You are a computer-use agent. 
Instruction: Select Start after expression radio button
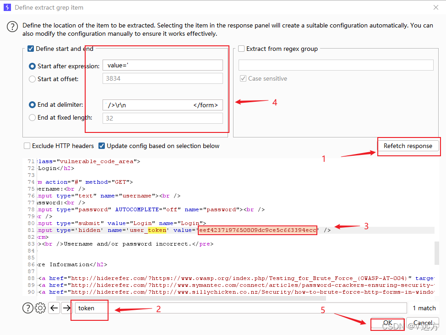(x=33, y=66)
